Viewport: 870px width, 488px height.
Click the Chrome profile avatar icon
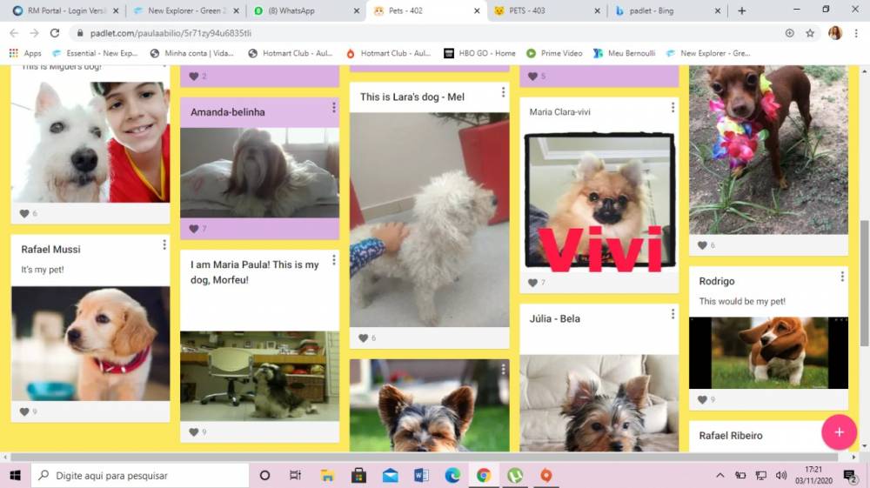pos(835,33)
